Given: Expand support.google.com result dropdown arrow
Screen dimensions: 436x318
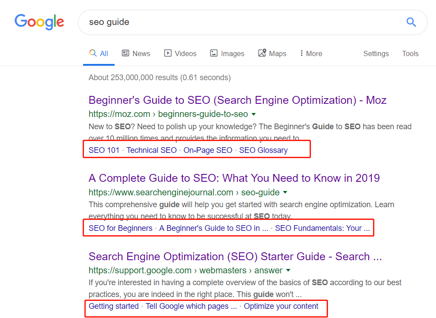Looking at the screenshot, I should (x=288, y=270).
